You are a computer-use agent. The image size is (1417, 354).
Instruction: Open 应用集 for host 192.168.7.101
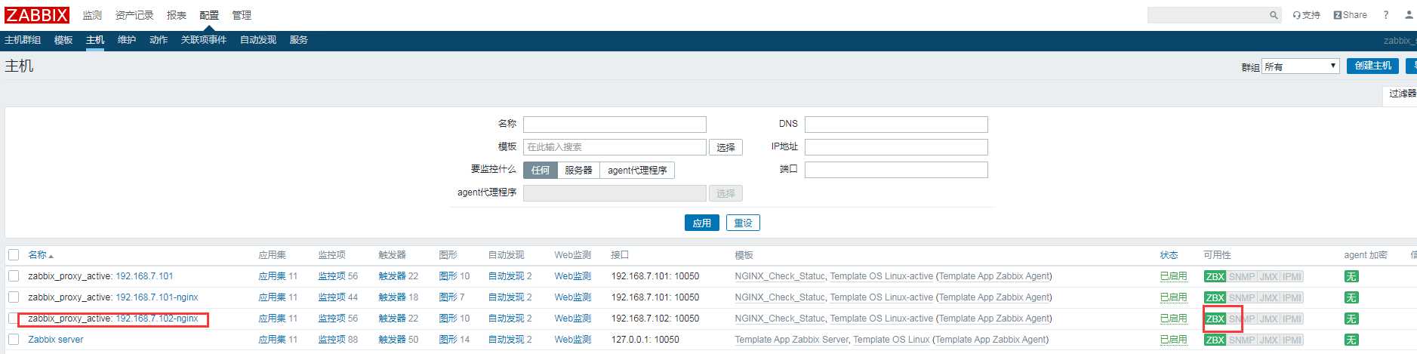click(272, 276)
